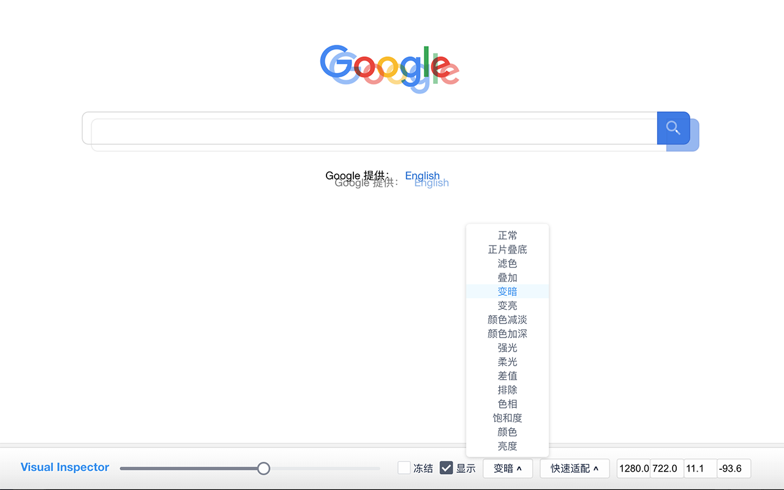
Task: Collapse the 变暗 blend mode dropdown
Action: coord(508,468)
